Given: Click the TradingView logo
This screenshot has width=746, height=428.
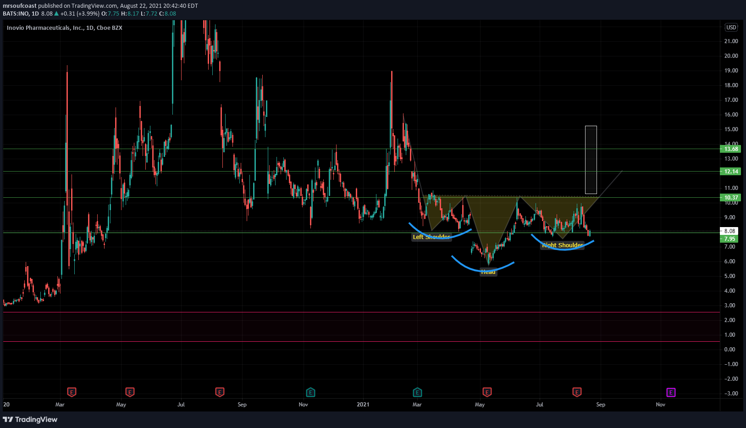Looking at the screenshot, I should [30, 419].
